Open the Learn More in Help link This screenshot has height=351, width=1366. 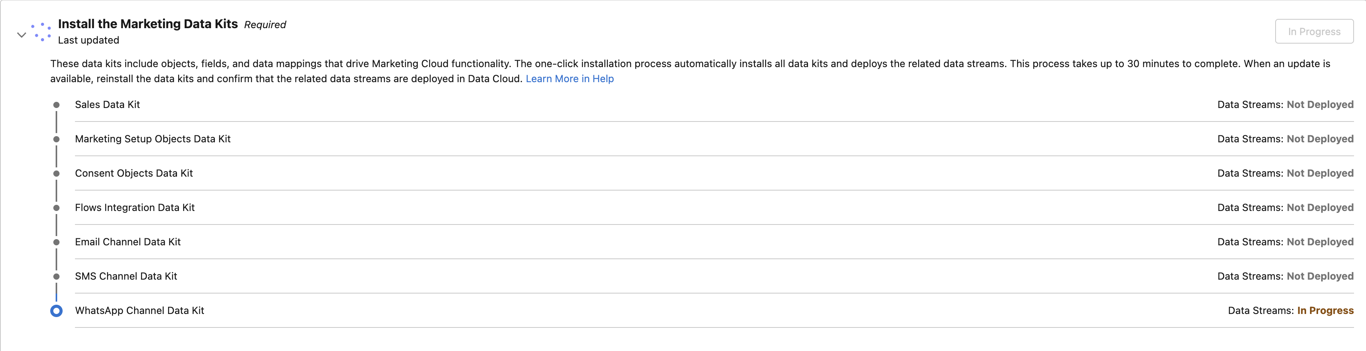(x=570, y=78)
